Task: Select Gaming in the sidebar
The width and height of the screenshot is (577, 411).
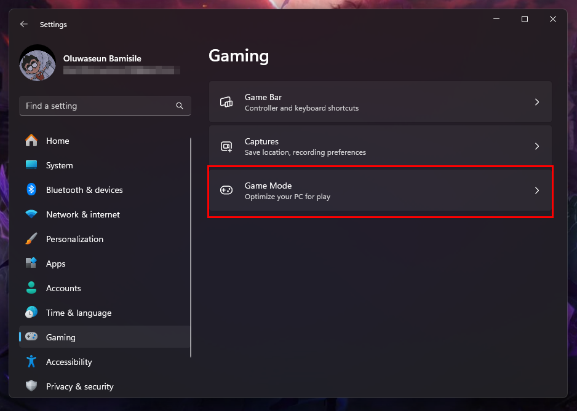Action: [105, 337]
